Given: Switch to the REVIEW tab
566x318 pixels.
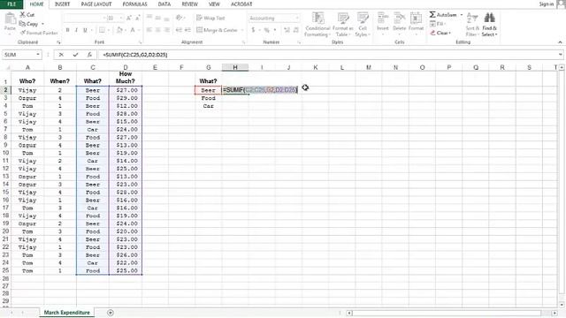Looking at the screenshot, I should click(x=190, y=4).
